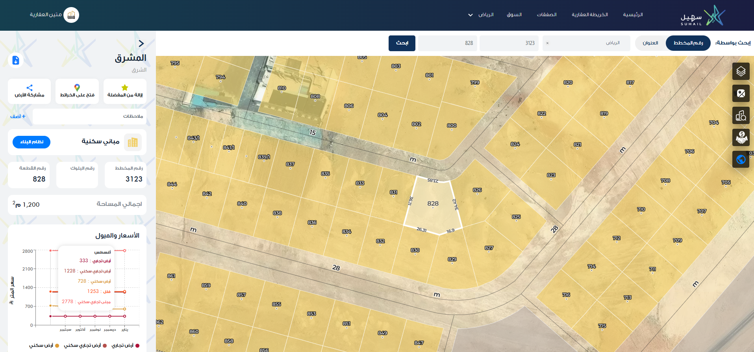Click the Suhail logo in header

coord(703,15)
